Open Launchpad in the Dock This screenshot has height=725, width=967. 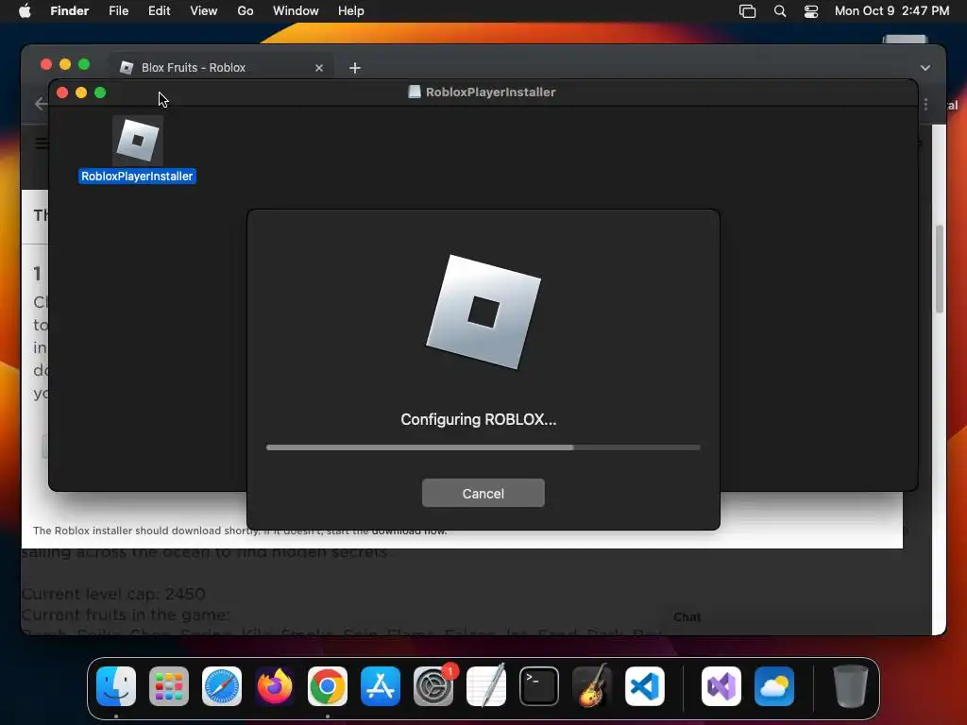coord(169,686)
